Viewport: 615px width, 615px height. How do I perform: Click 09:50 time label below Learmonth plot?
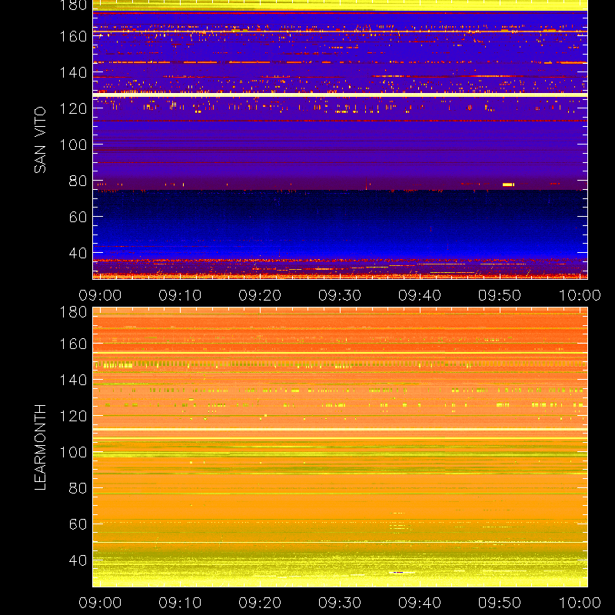500,603
